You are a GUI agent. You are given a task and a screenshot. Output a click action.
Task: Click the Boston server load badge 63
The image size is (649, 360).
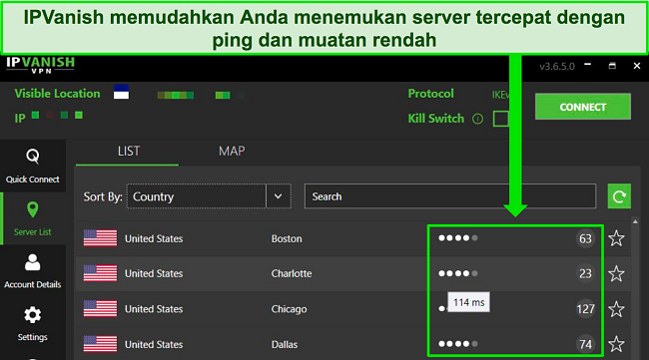click(x=585, y=238)
